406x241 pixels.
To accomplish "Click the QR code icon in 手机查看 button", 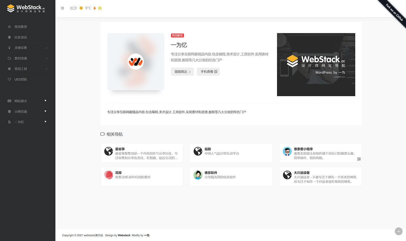I will point(216,71).
